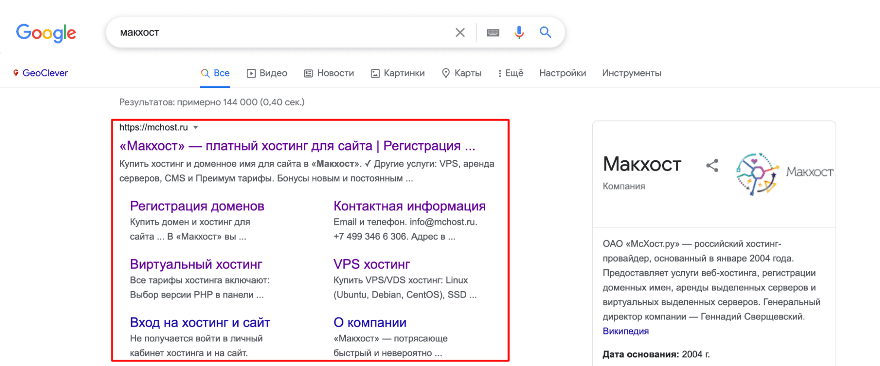
Task: Open the «Макхост» платный хостинг result title
Action: coord(298,146)
